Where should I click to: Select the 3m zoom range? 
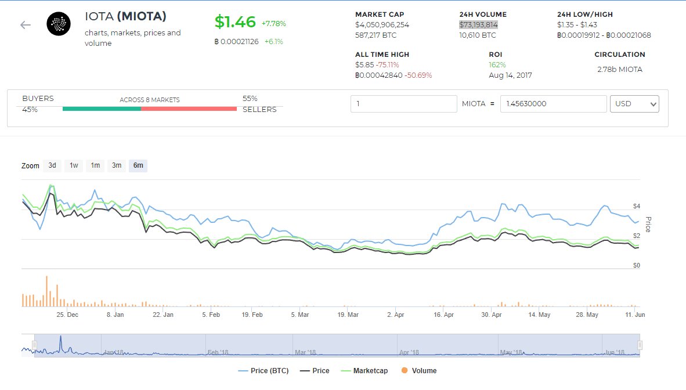tap(117, 165)
